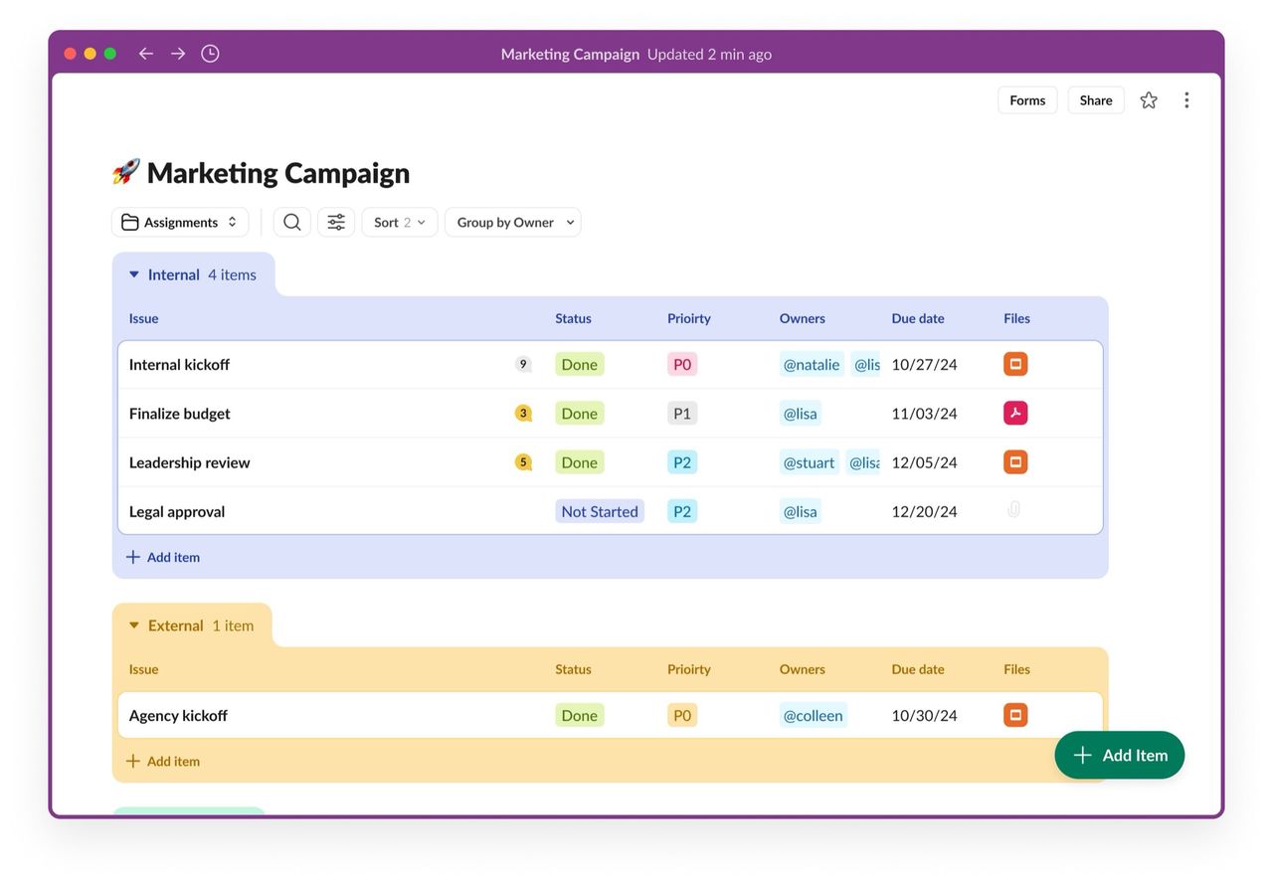
Task: Select the Not Started status tag
Action: coord(600,512)
